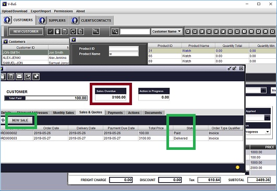Click the NEW SALE button
Viewport: 277px width, 191px height.
tap(20, 120)
